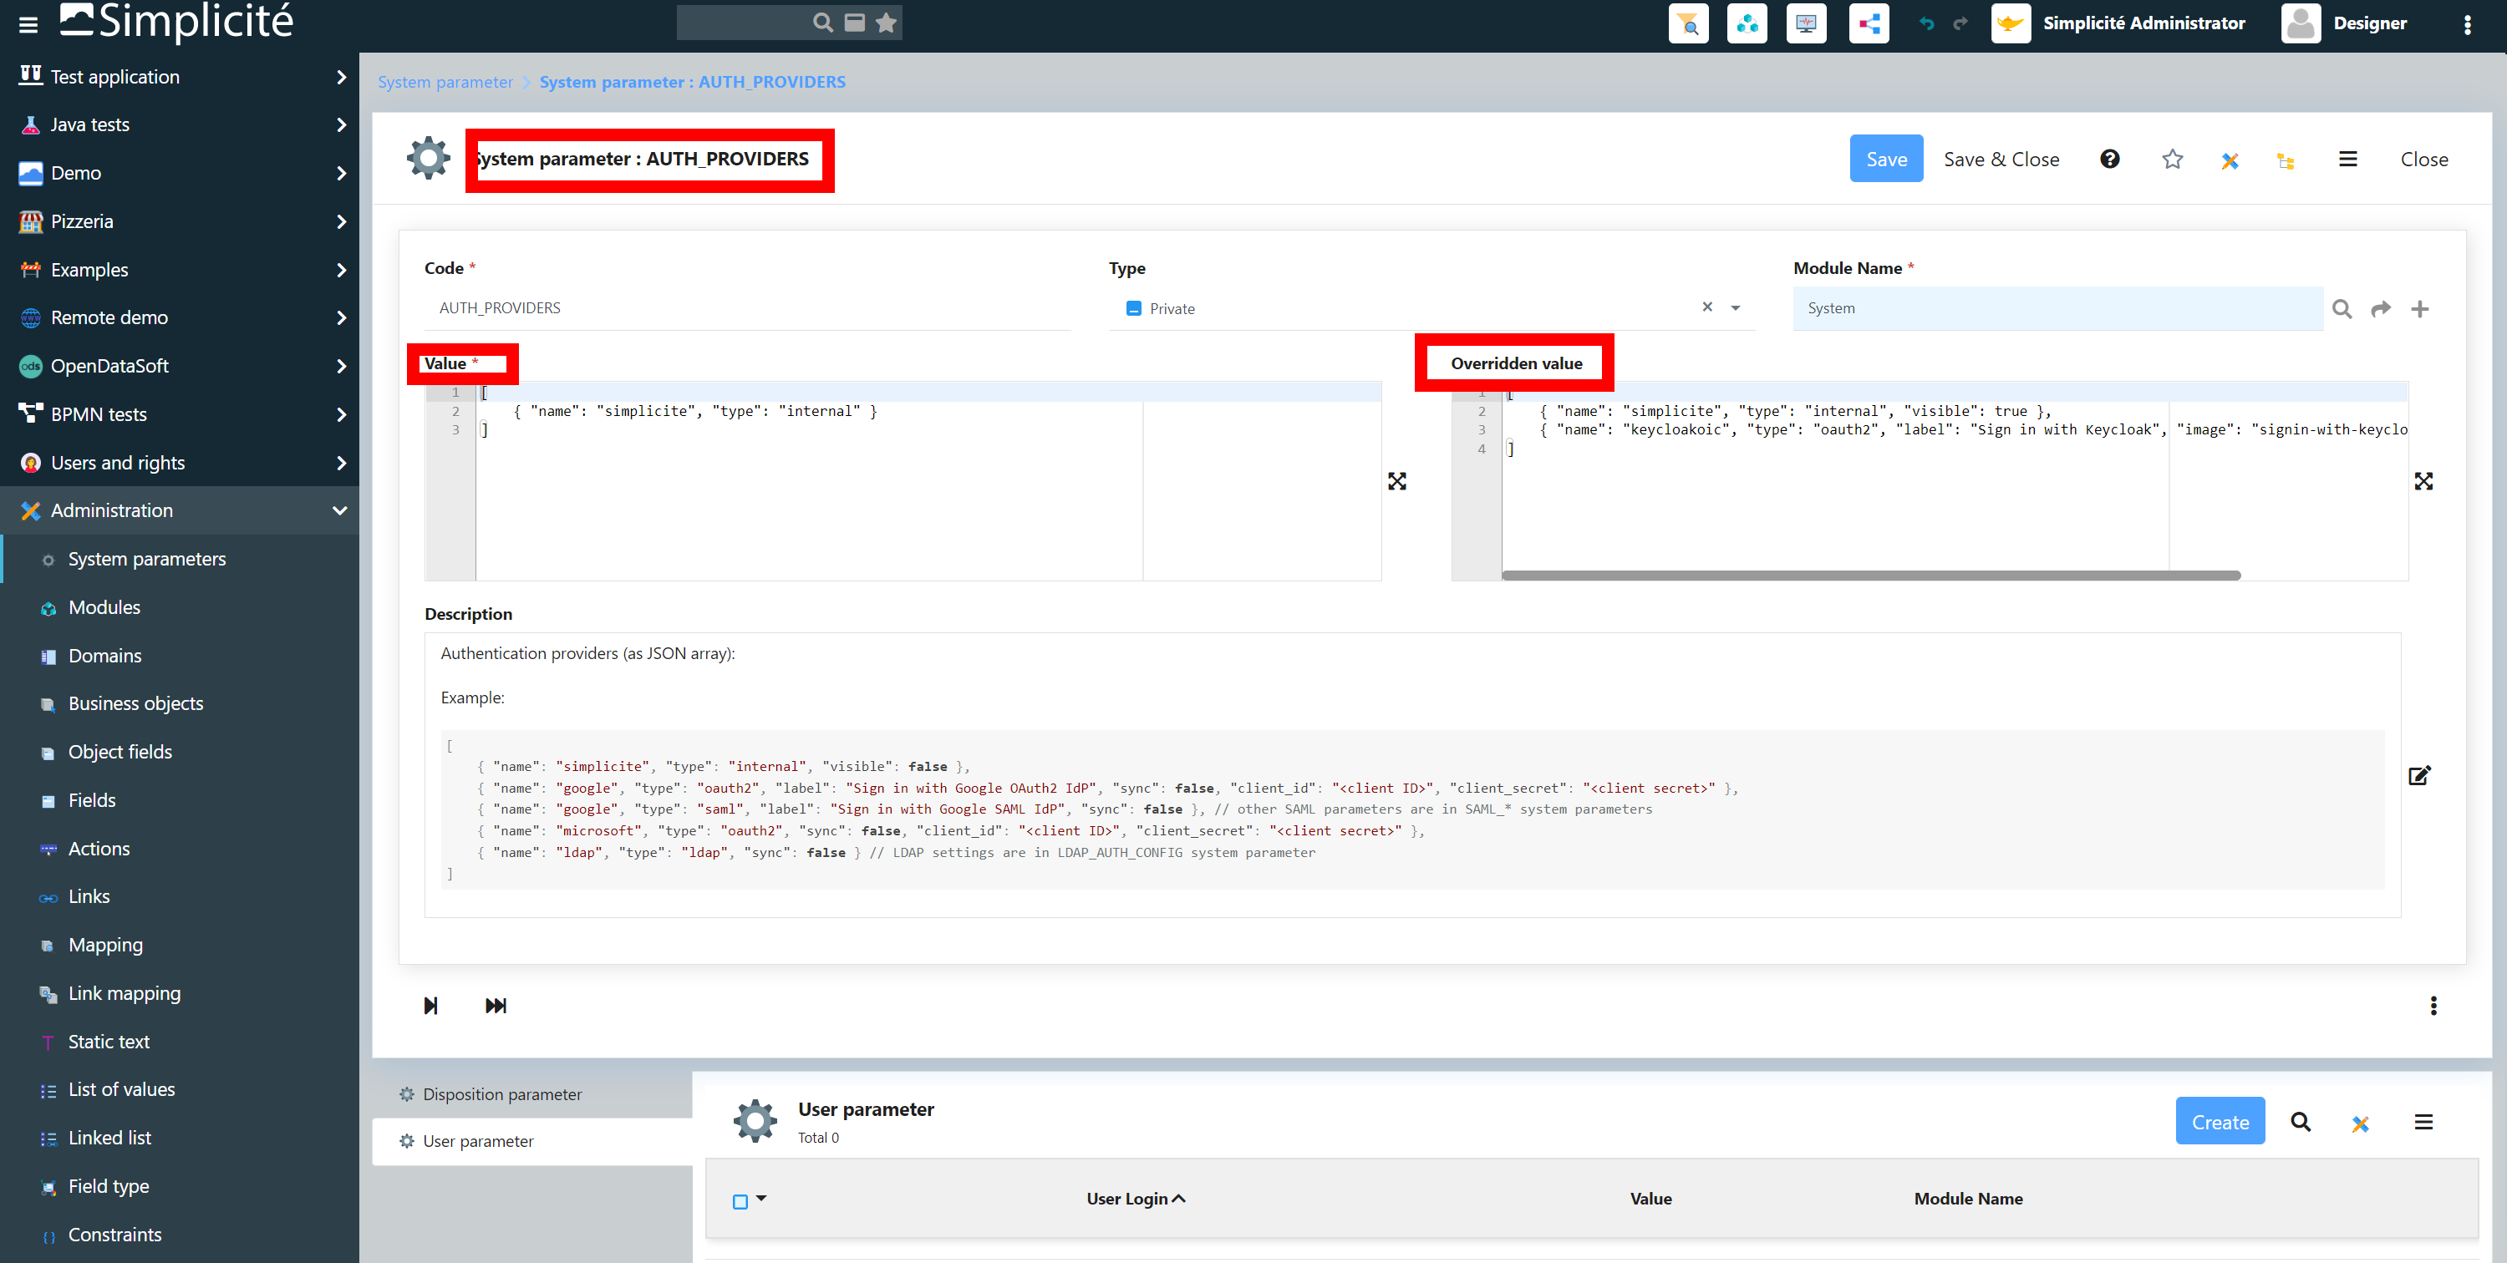Go to last record arrow
Viewport: 2507px width, 1263px height.
[x=496, y=1005]
